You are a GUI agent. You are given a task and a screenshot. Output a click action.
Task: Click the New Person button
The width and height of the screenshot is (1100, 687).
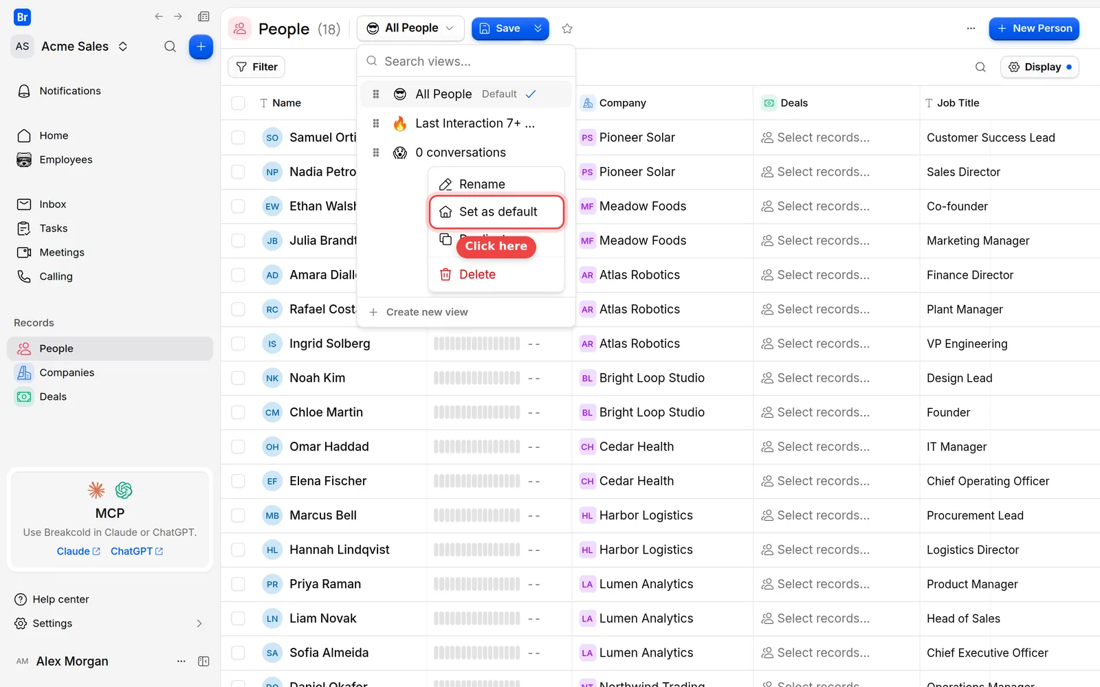click(x=1034, y=28)
